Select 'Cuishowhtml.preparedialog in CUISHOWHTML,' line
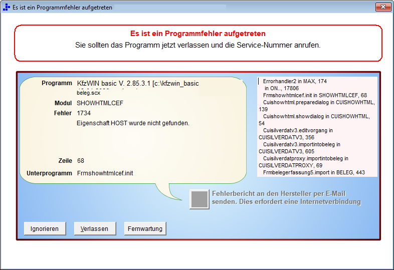The width and height of the screenshot is (394, 270). click(x=319, y=102)
